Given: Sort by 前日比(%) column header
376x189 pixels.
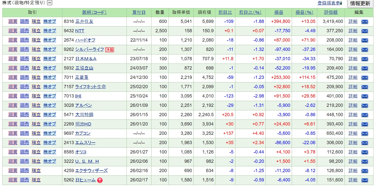Looking at the screenshot, I should coord(250,12).
